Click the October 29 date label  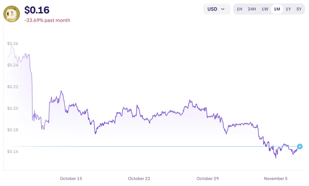point(207,178)
